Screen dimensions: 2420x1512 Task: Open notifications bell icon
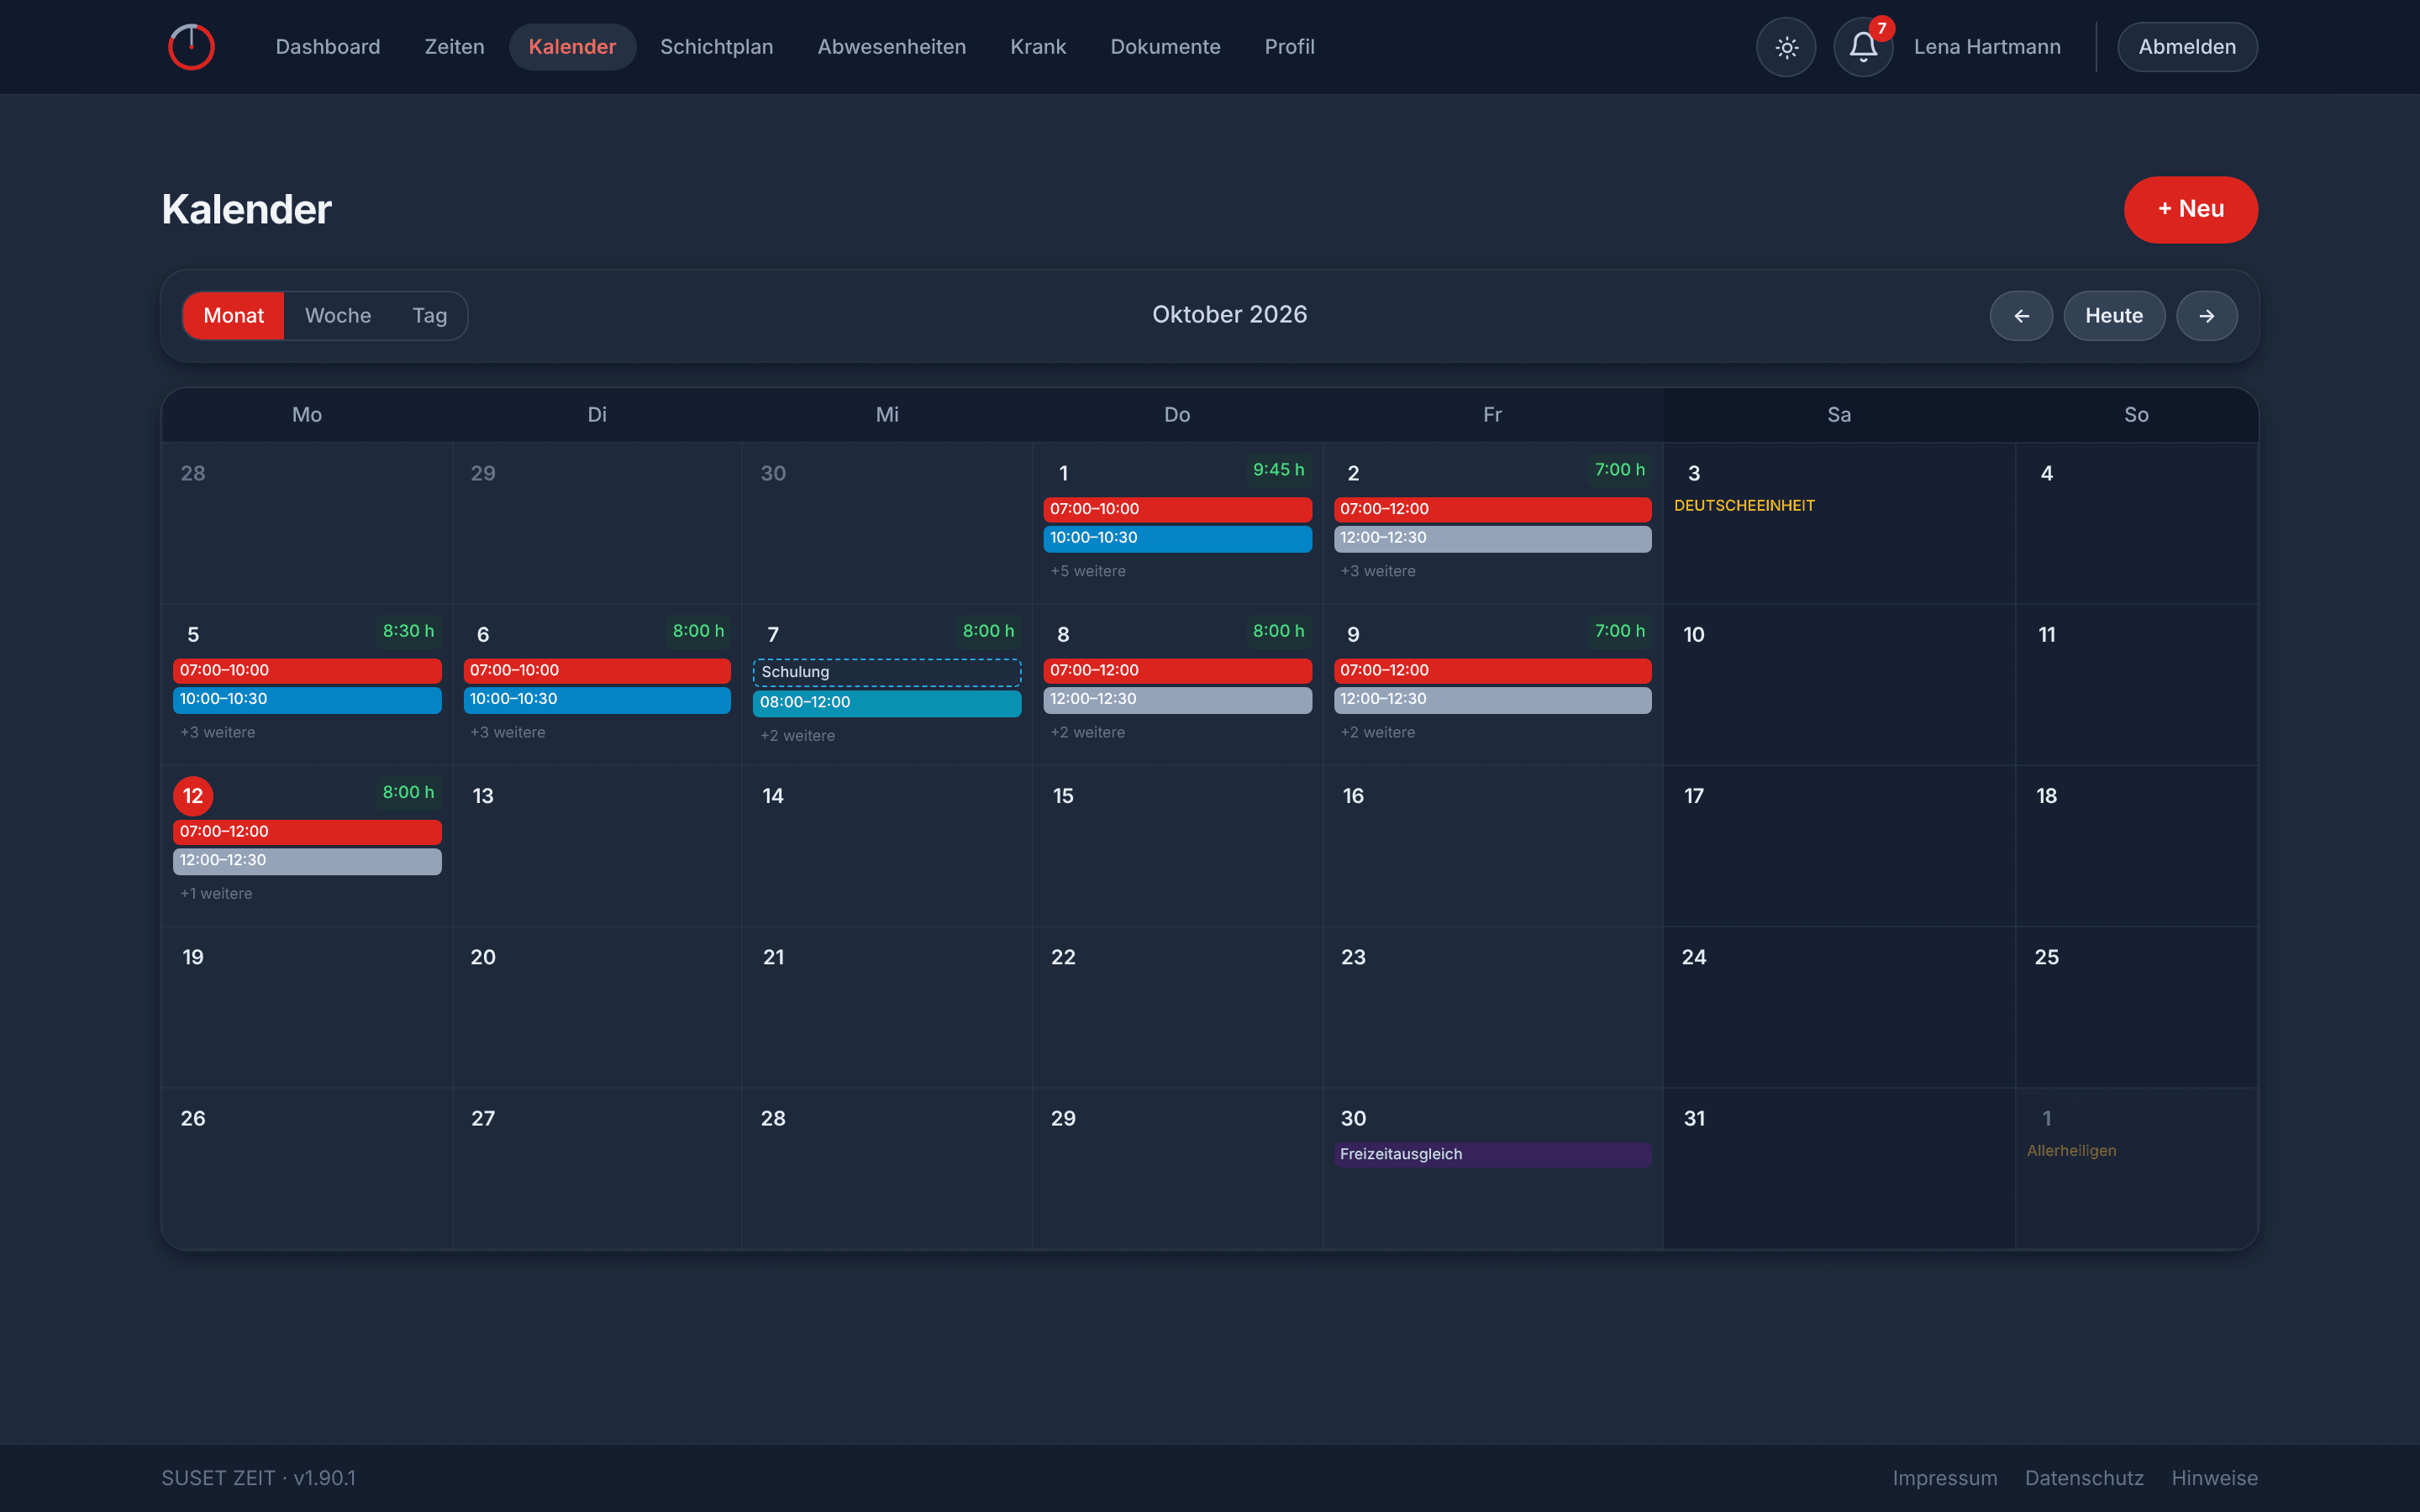(1863, 47)
